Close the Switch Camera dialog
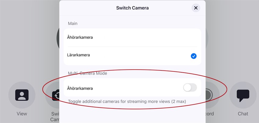The width and height of the screenshot is (259, 123). pos(196,8)
